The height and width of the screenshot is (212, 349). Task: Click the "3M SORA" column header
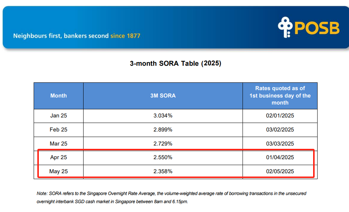coord(163,96)
